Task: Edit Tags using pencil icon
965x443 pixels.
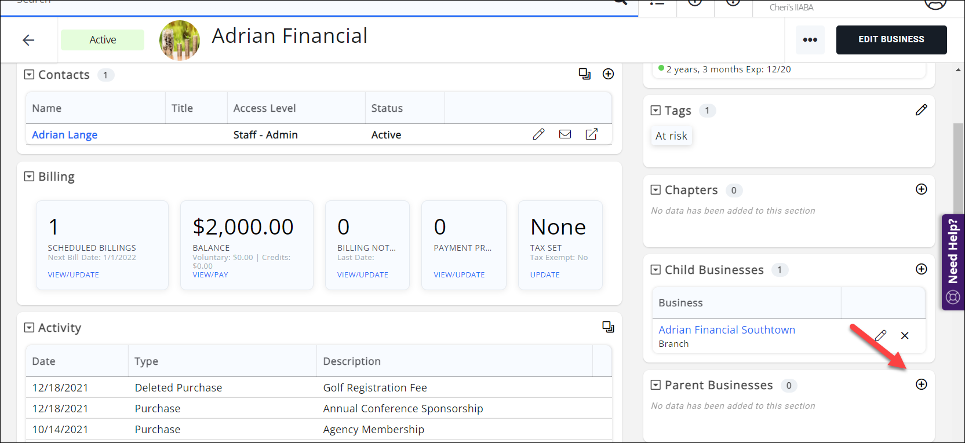Action: pos(921,110)
